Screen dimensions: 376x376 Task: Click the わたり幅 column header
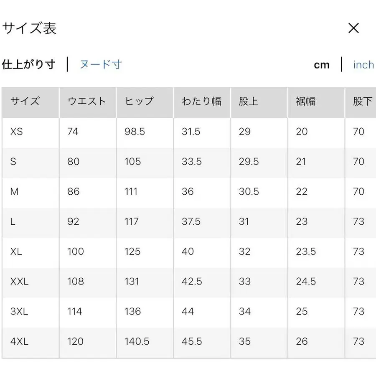coord(202,102)
